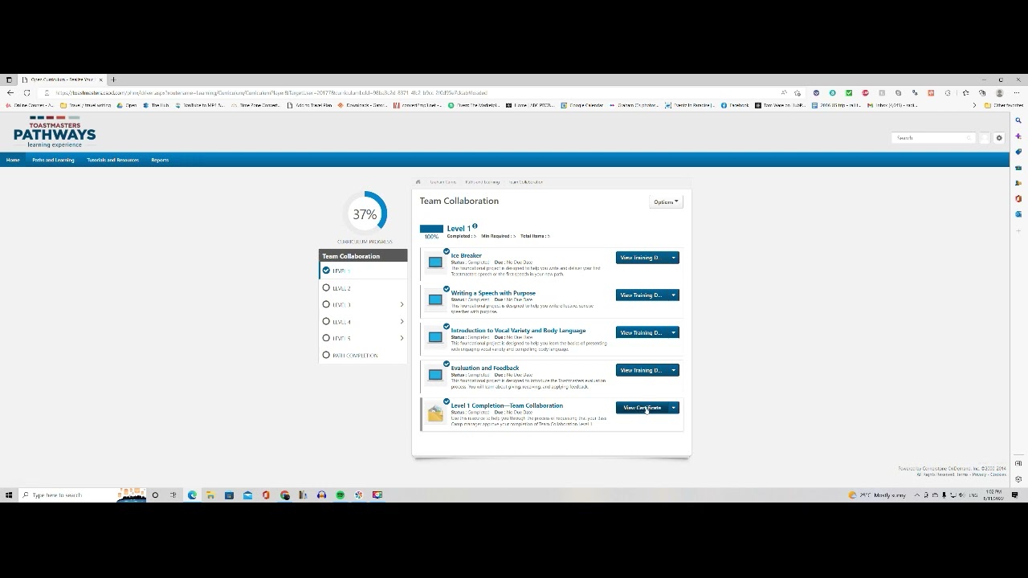Select the Vocal Variety and Body Language laptop icon

tap(435, 337)
